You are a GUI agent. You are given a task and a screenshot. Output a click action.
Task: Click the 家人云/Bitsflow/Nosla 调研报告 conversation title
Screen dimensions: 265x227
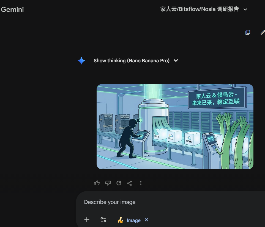pos(200,9)
